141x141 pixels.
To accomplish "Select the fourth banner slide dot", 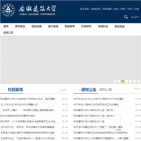I will tap(127, 81).
